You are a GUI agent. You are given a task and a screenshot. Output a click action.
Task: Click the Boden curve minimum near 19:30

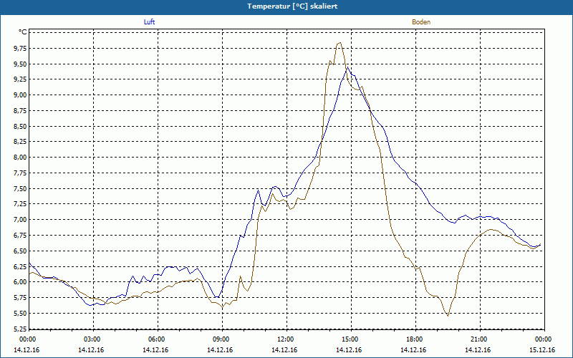(448, 316)
